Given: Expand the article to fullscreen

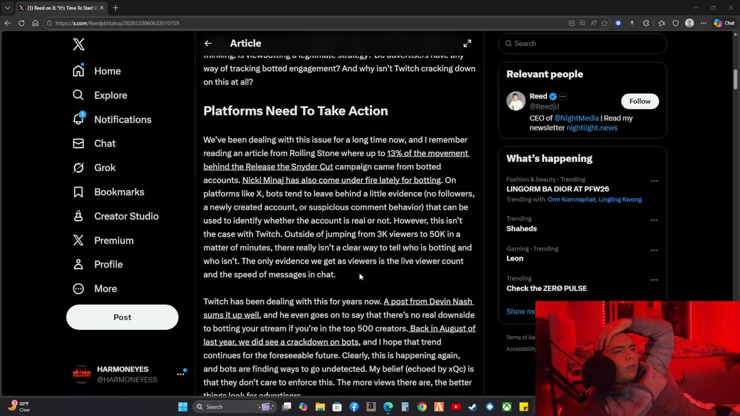Looking at the screenshot, I should click(x=467, y=43).
